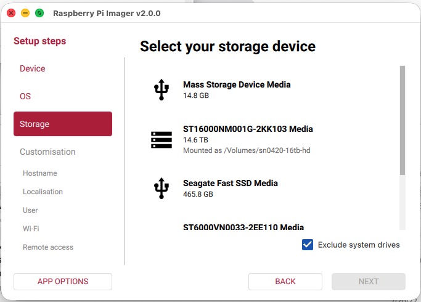
Task: Open the Wi-Fi customisation section
Action: click(31, 229)
